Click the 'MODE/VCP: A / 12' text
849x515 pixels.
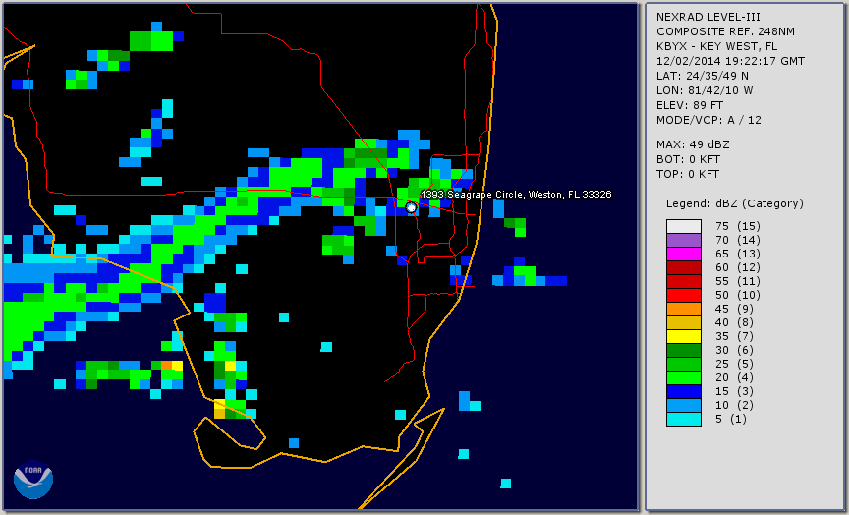[x=708, y=120]
